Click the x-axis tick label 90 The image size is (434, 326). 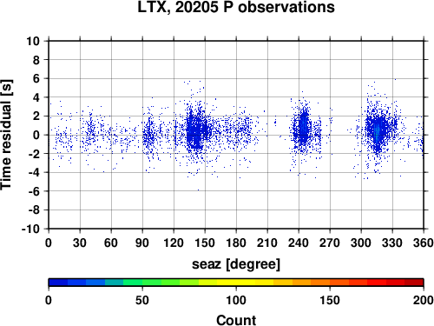pyautogui.click(x=142, y=243)
